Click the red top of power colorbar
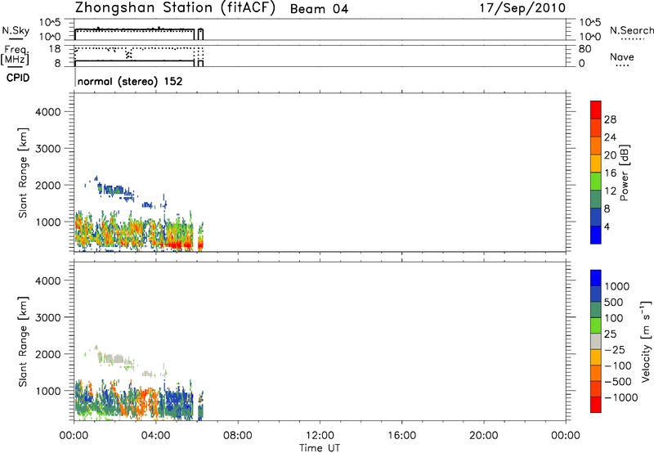Viewport: 654px width, 453px height. pyautogui.click(x=596, y=110)
